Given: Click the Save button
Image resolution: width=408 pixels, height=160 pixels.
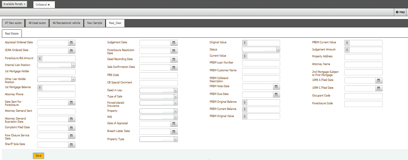Looking at the screenshot, I should tap(38, 156).
